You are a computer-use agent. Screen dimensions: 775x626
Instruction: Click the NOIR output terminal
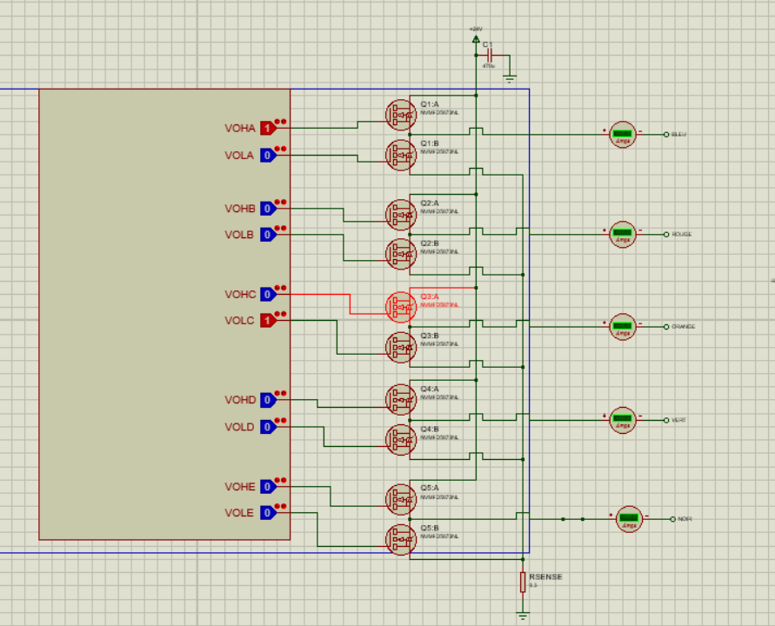[x=673, y=517]
